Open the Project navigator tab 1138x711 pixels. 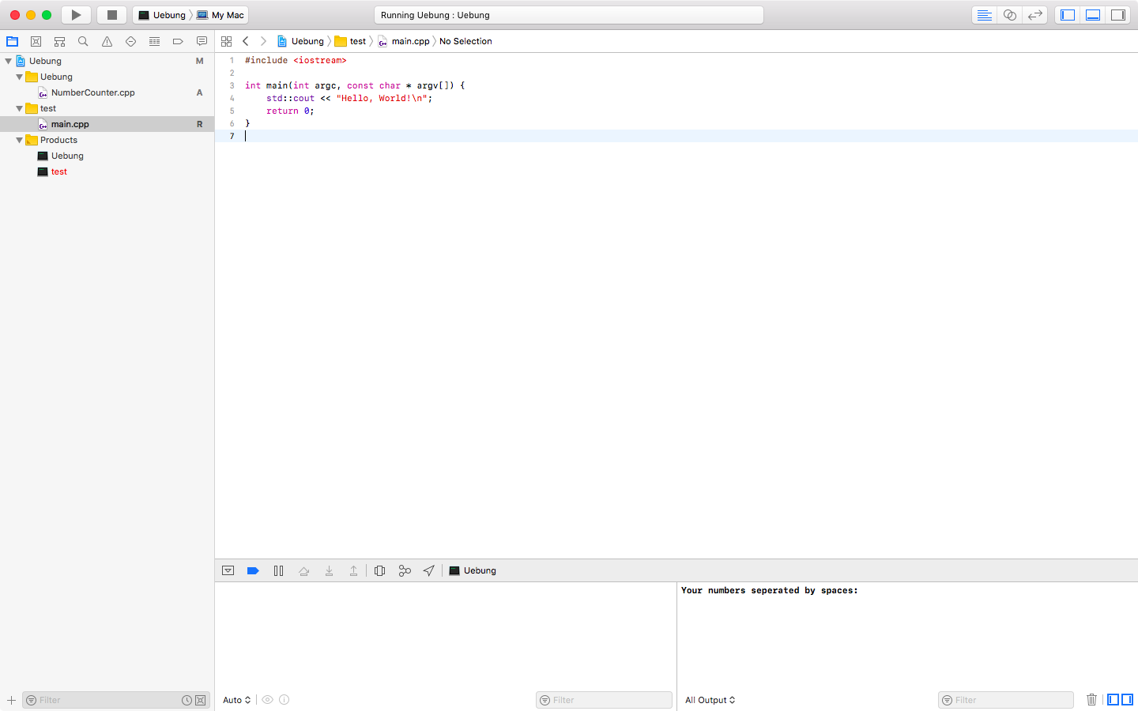pos(12,41)
